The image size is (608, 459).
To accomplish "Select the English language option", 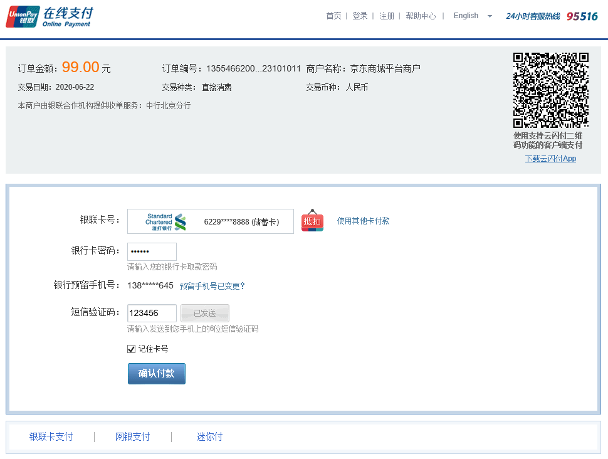I will click(466, 16).
